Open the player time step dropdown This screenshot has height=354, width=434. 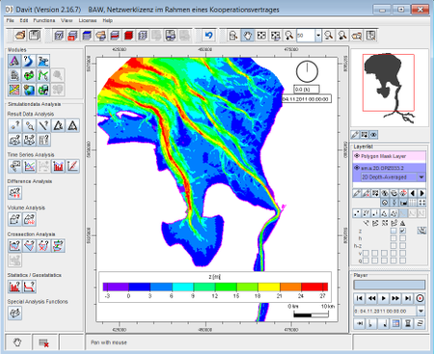point(420,311)
